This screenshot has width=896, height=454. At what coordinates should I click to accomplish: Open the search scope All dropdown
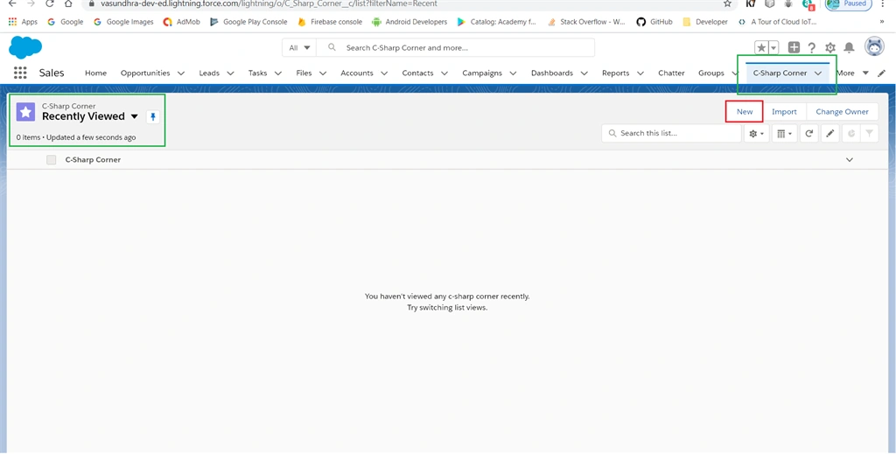(299, 48)
